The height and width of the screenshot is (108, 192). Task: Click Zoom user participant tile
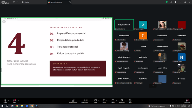(181, 79)
